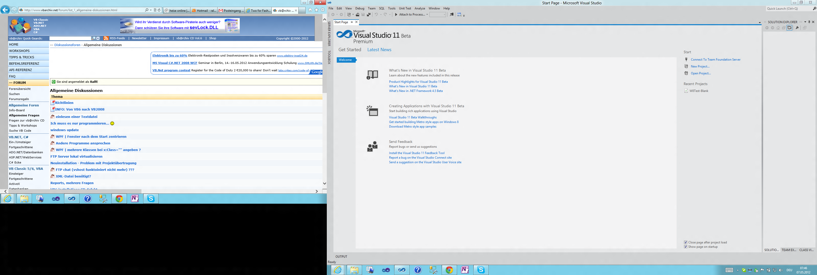Viewport: 817px width, 275px height.
Task: Toggle Close page after project load
Action: (686, 242)
